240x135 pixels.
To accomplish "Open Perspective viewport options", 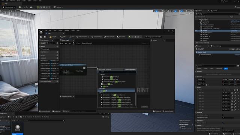I will point(5,11).
